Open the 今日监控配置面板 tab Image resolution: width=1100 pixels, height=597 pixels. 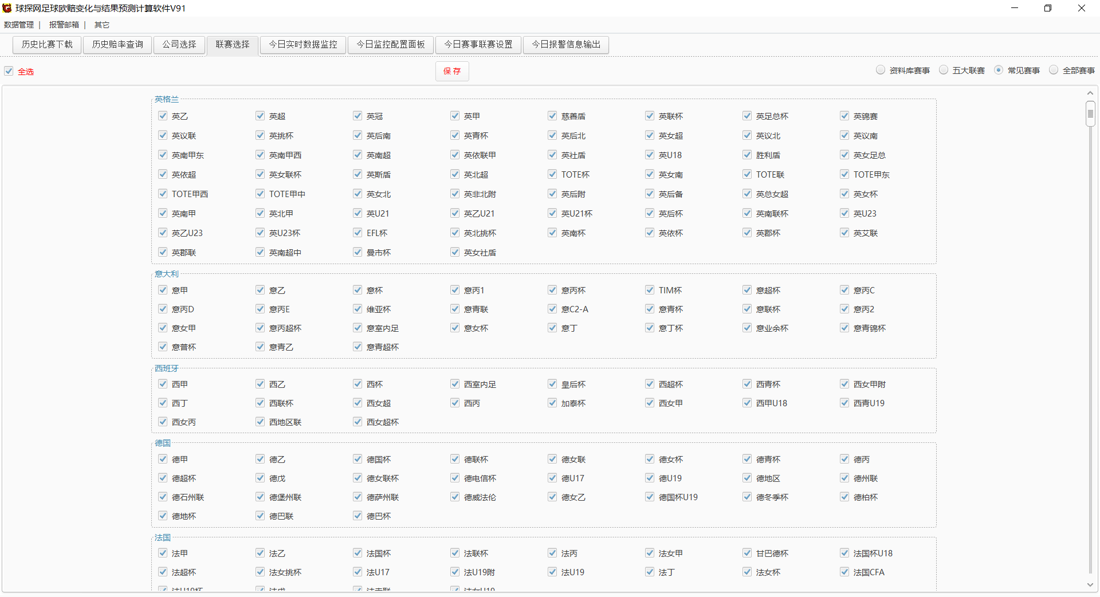tap(391, 45)
